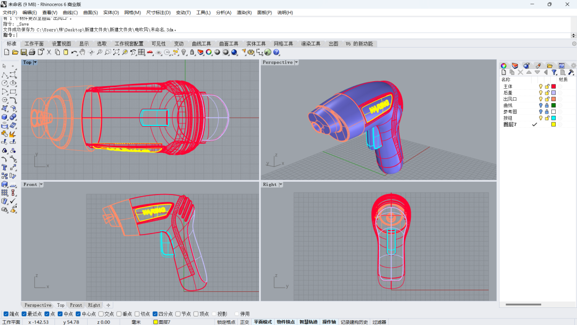Toggle lock icon of 曲线 layer

pyautogui.click(x=547, y=105)
